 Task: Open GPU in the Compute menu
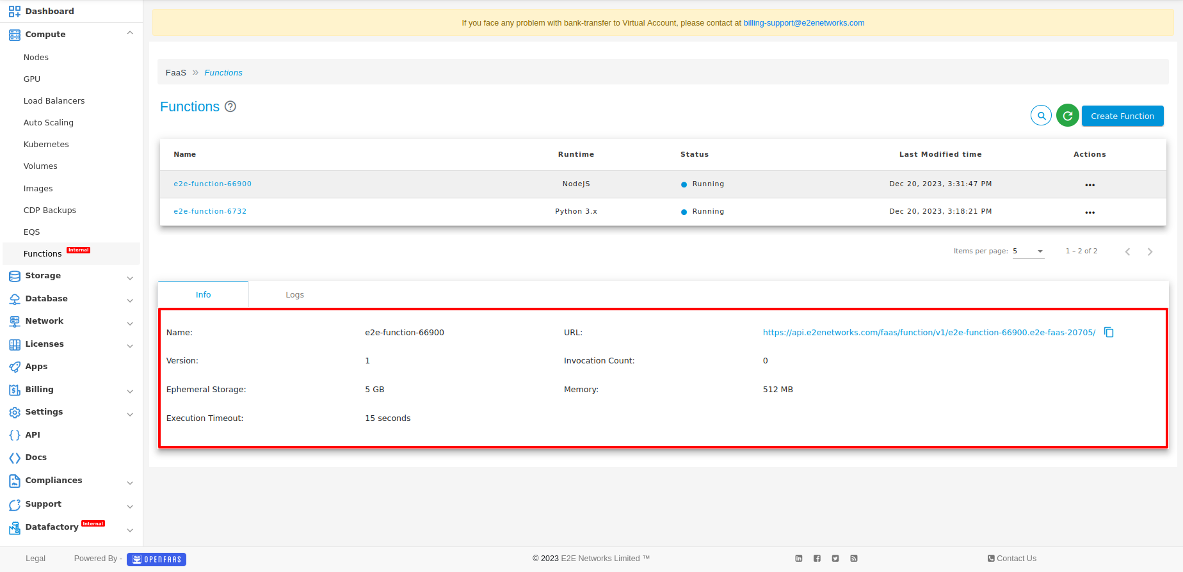pyautogui.click(x=32, y=79)
